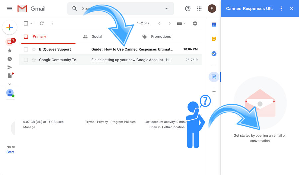Open the Program Policies link
This screenshot has width=299, height=175.
[123, 122]
